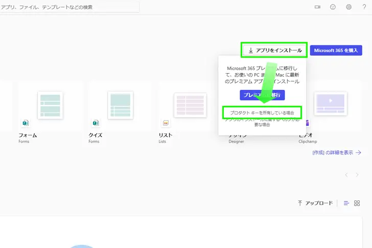This screenshot has height=248, width=372.
Task: Open [作成] の詳細を表示 link
Action: 337,152
